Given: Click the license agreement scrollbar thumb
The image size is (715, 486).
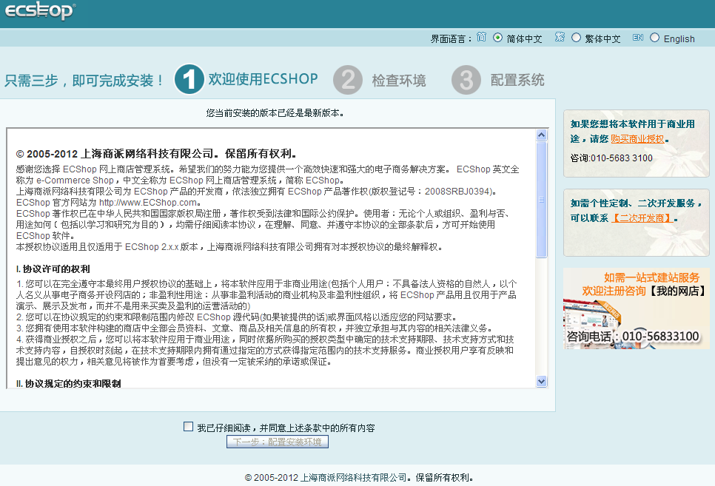Looking at the screenshot, I should [x=541, y=200].
